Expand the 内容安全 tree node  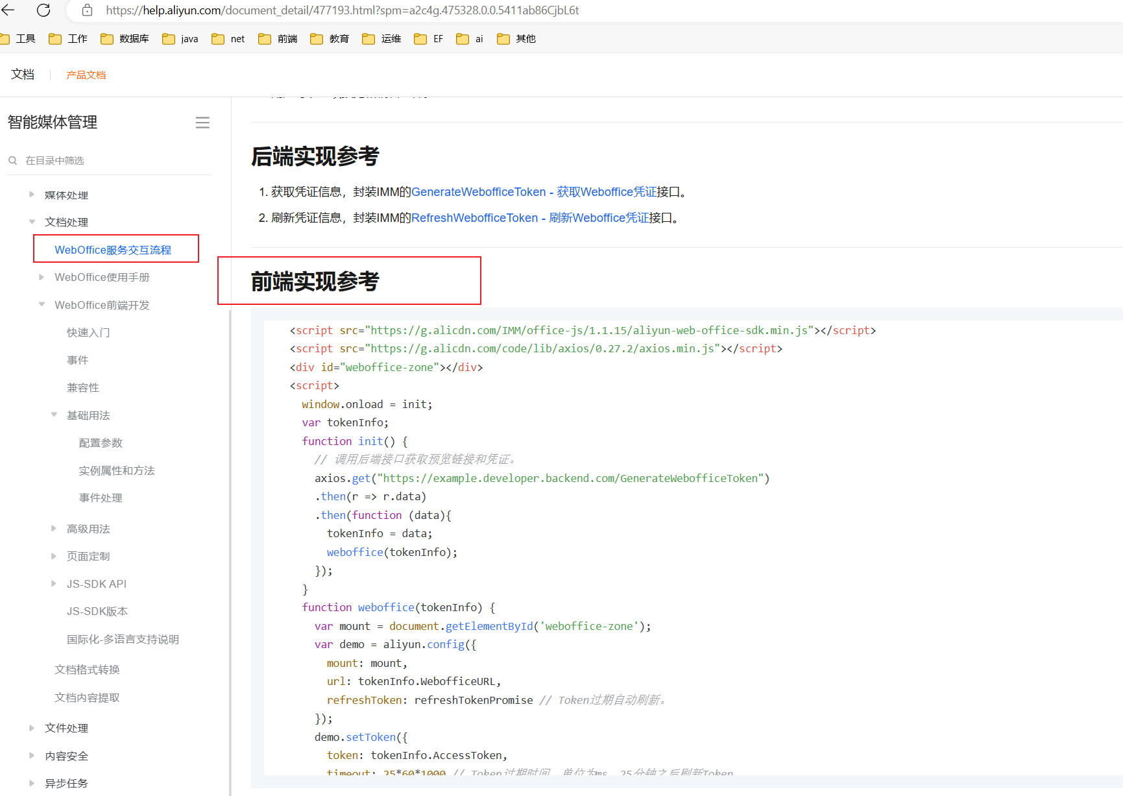[31, 755]
